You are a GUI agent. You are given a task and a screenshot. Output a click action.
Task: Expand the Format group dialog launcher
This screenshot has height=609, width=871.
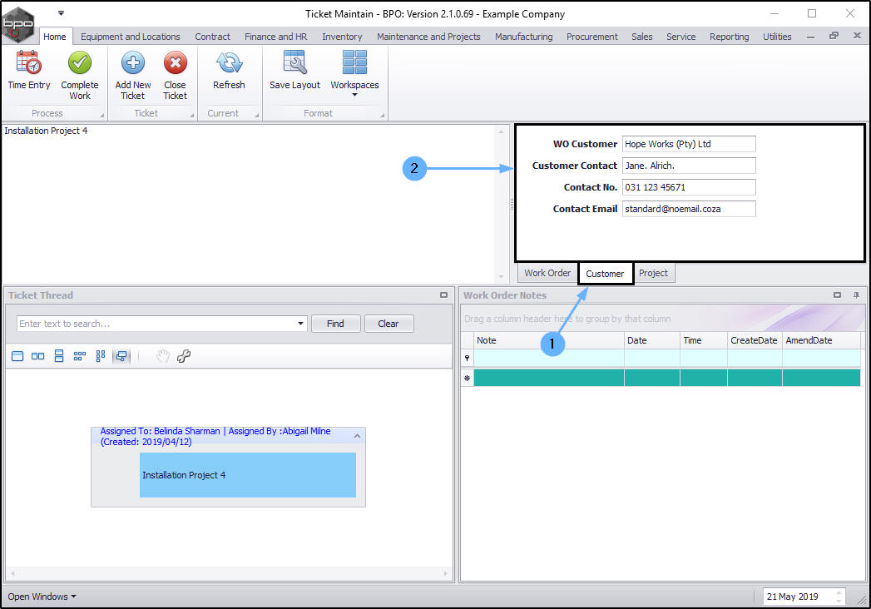coord(382,115)
